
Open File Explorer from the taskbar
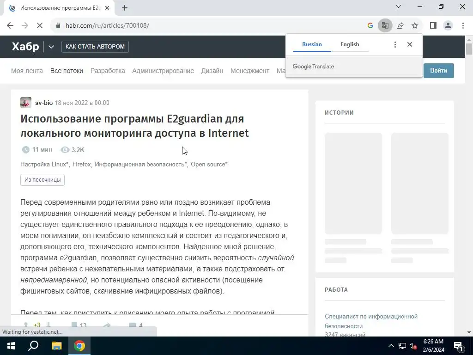coord(56,346)
